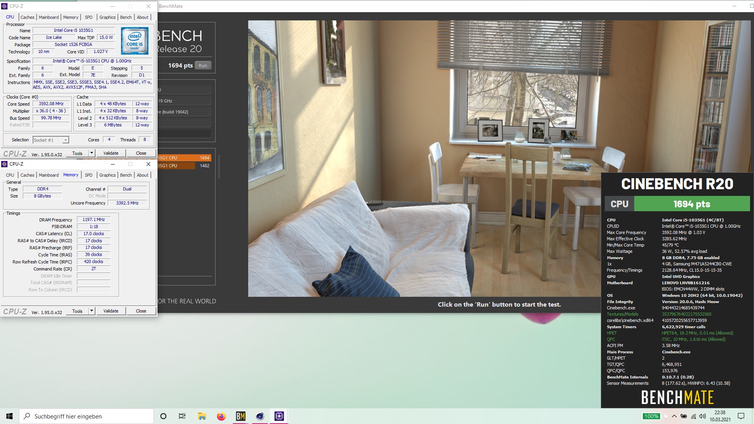Open SPD tab in lower CPU-Z window

click(89, 175)
